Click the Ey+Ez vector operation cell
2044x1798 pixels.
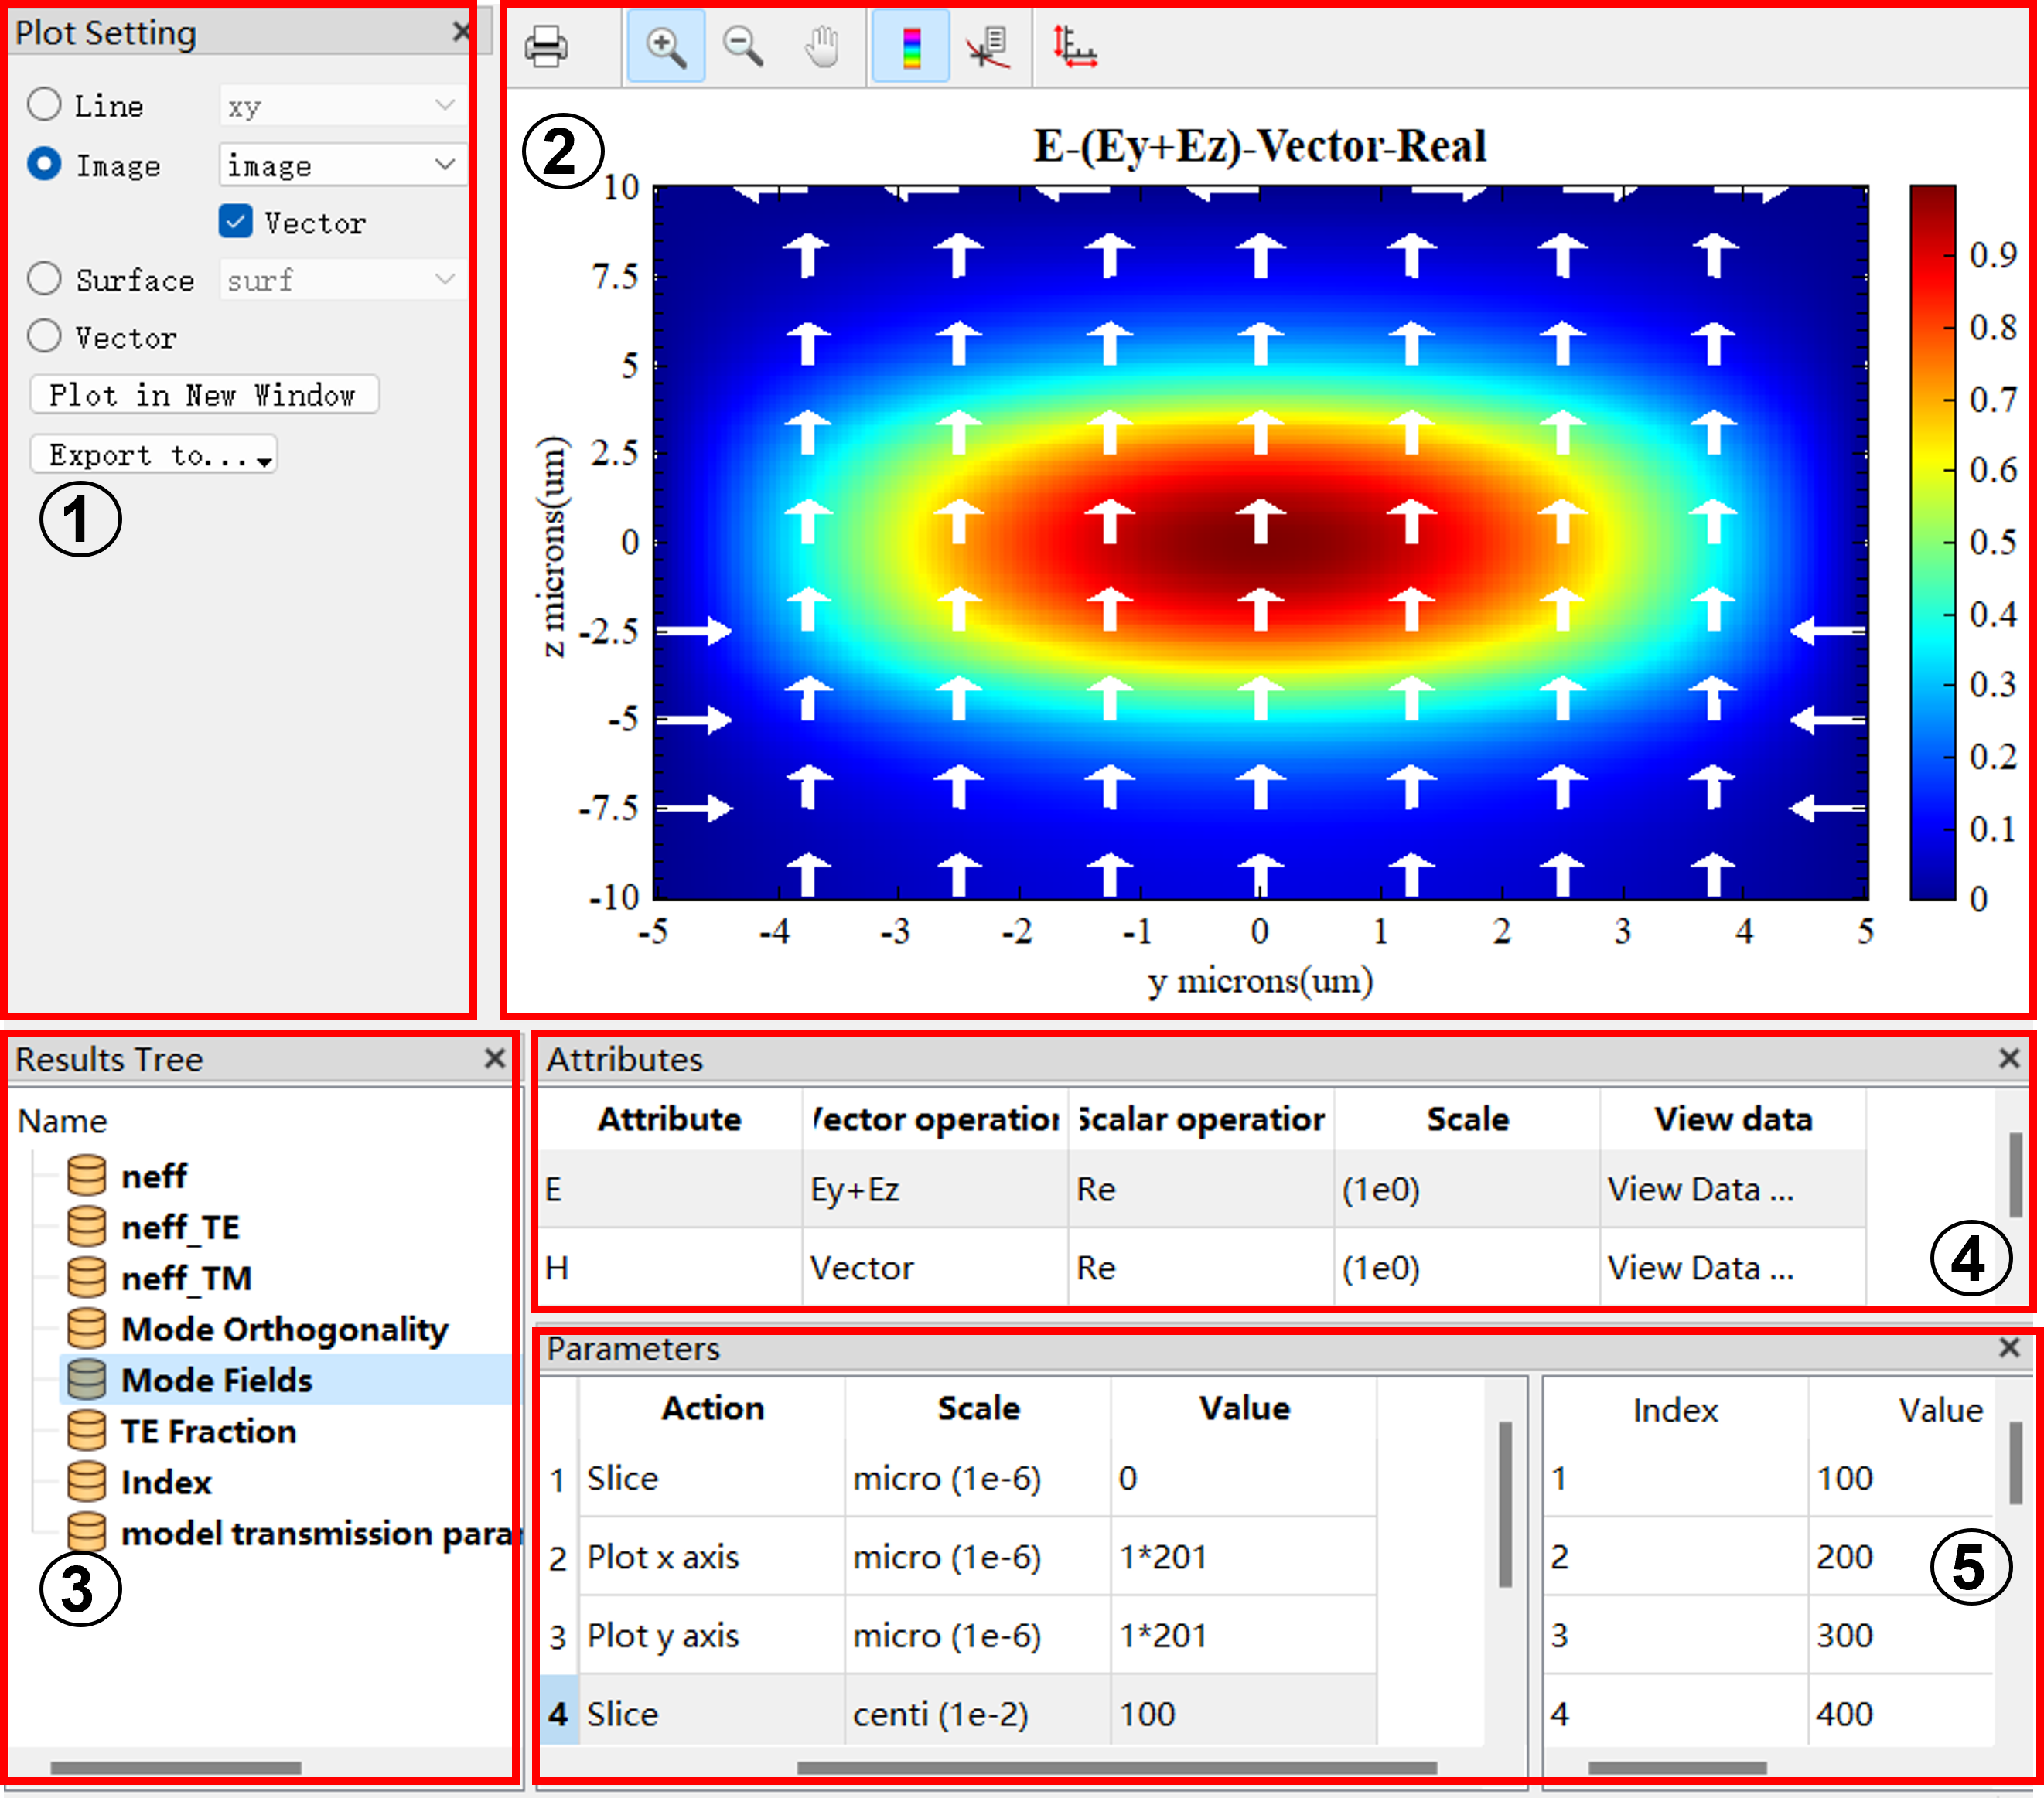[x=935, y=1190]
